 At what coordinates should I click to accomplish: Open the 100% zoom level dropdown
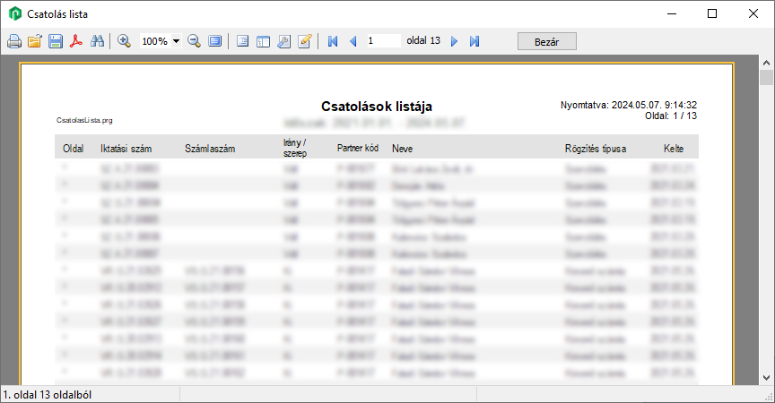[176, 41]
